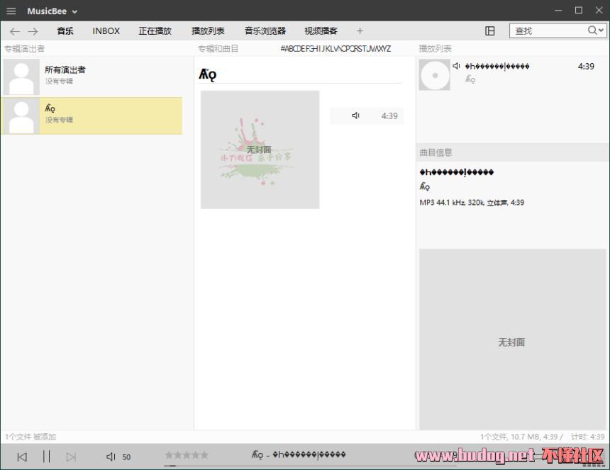Click the 专辑演出者 panel header

pos(25,49)
